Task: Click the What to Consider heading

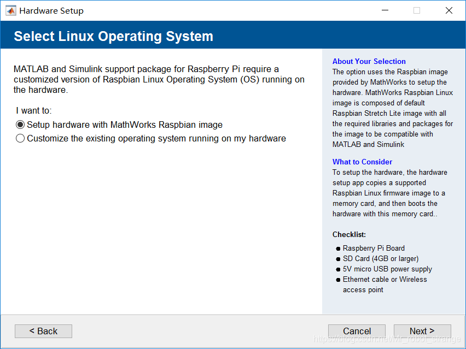Action: tap(362, 162)
